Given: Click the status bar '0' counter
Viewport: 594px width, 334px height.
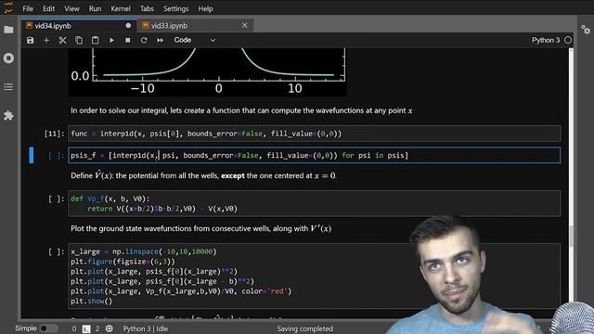Looking at the screenshot, I should (74, 328).
